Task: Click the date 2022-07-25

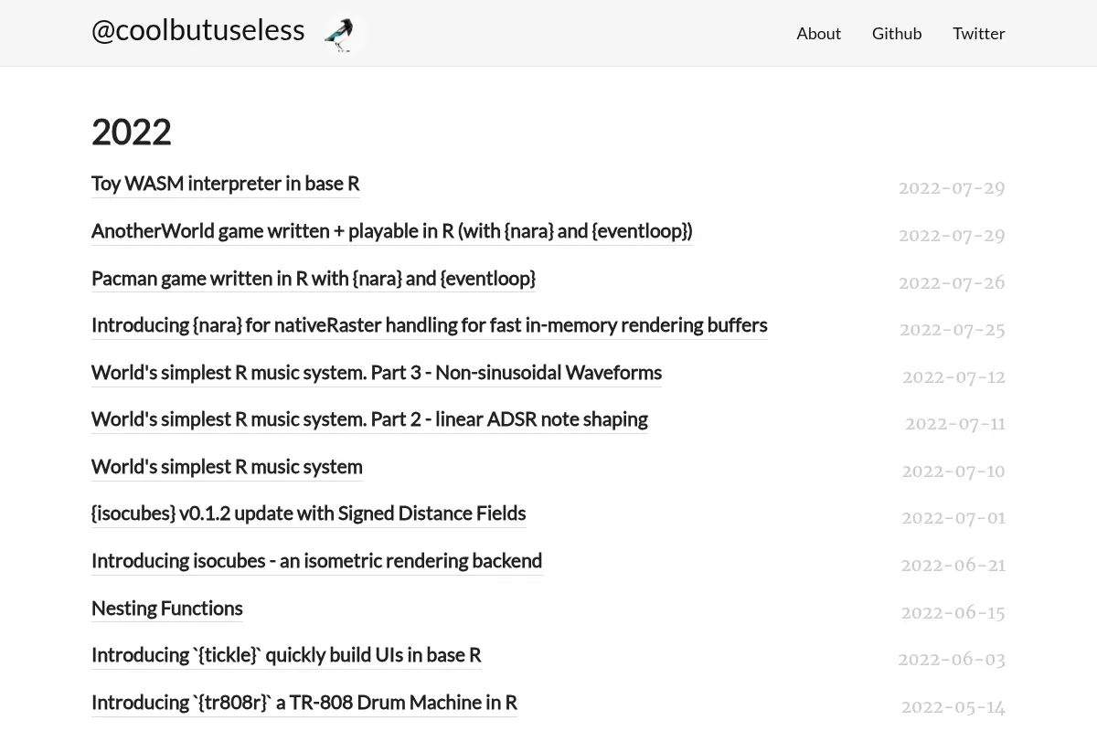Action: 953,330
